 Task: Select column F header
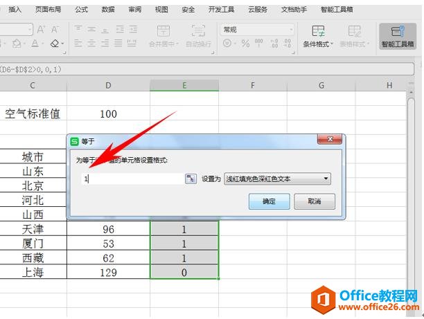(253, 85)
